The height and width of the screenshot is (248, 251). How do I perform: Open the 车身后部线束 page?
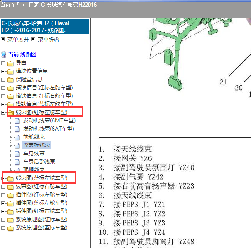pyautogui.click(x=39, y=161)
